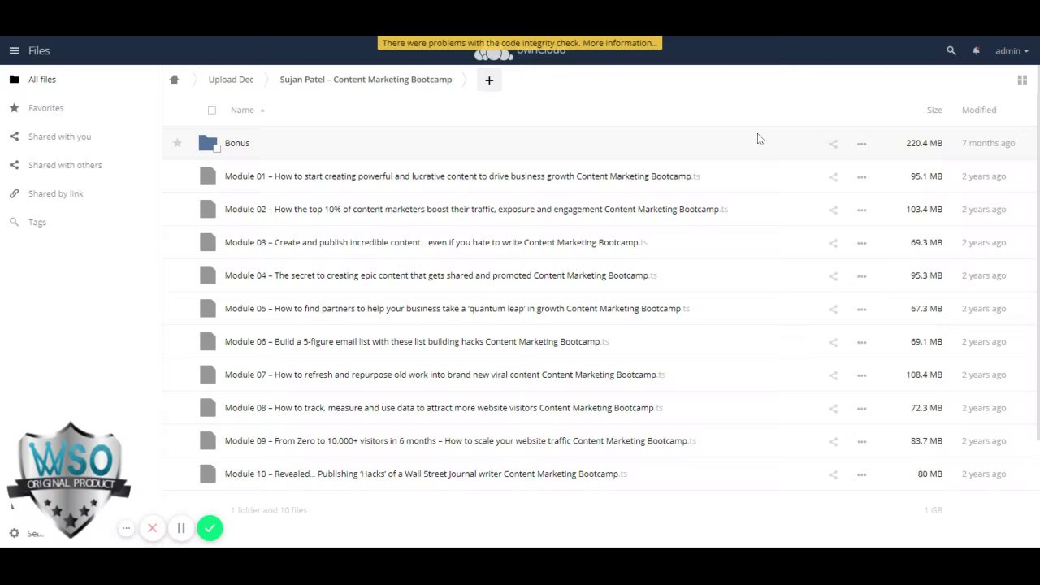Share the Module 09 file
1040x585 pixels.
tap(833, 441)
